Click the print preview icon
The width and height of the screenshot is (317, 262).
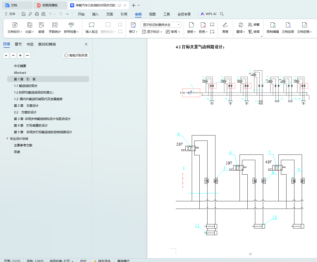43,14
